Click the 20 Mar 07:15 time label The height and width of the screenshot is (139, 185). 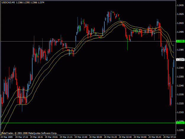(170, 137)
